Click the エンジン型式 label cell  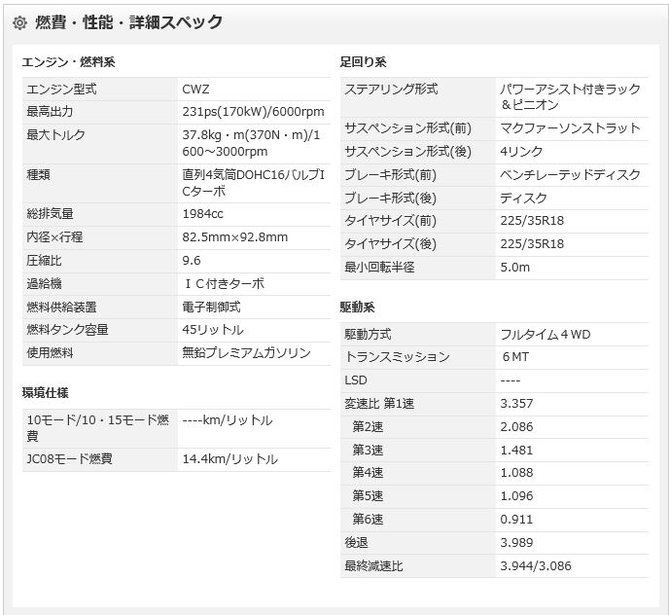(100, 90)
